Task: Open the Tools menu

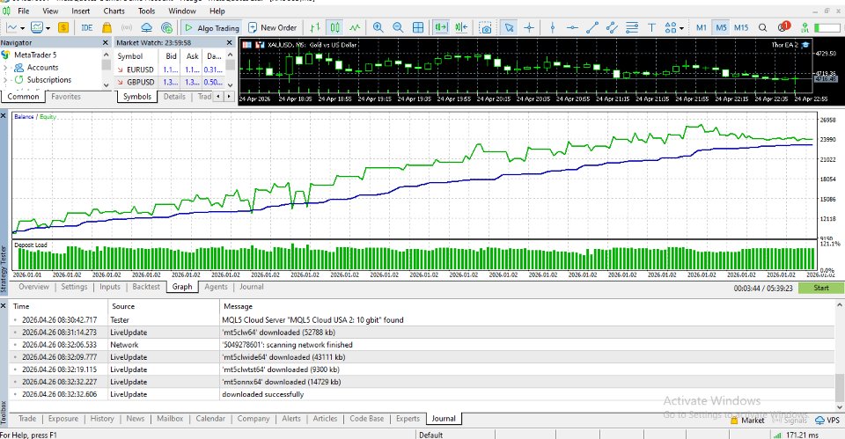Action: pos(147,11)
